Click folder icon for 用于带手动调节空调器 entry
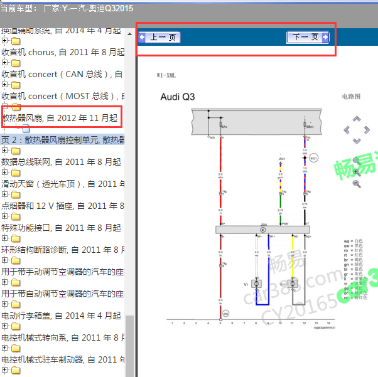Screen dimensions: 378x377 16,260
